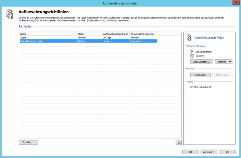Sort by Aufbewahrungszeitraum column header

click(115, 34)
